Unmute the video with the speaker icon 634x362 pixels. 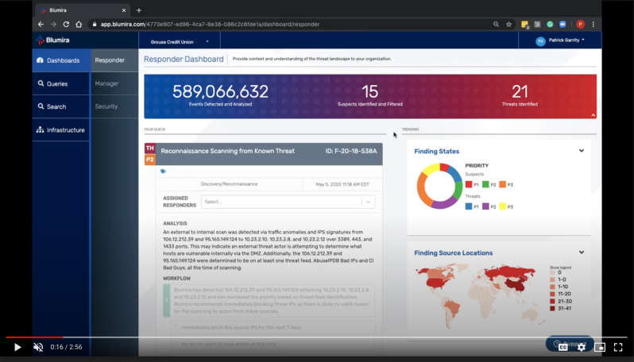38,347
